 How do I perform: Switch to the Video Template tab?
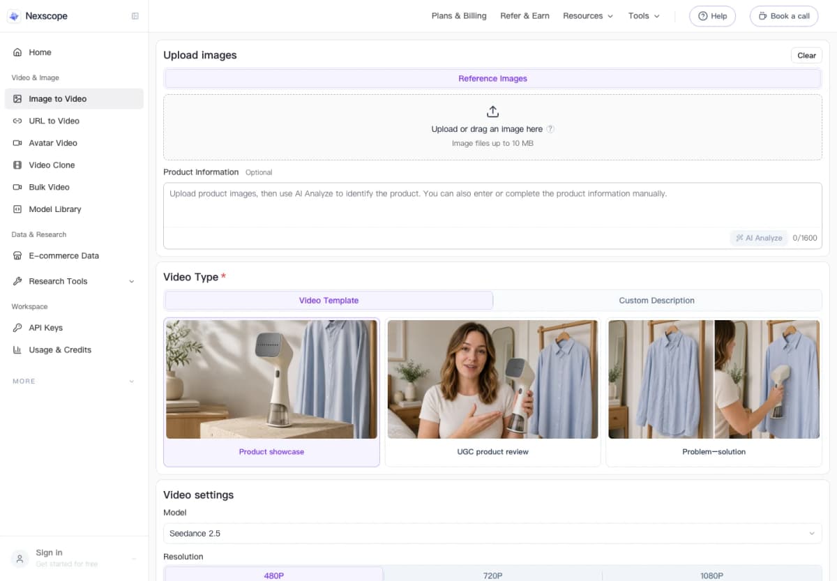click(x=329, y=301)
